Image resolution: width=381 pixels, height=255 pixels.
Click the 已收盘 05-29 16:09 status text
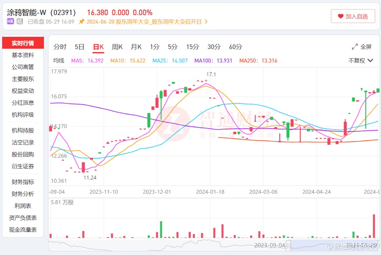(51, 22)
